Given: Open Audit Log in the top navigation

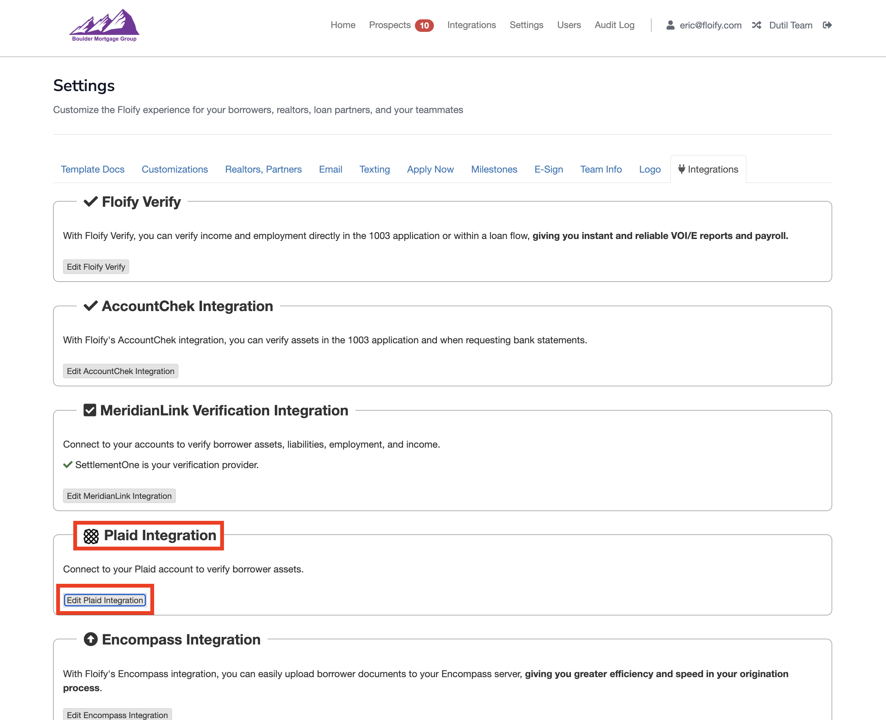Looking at the screenshot, I should pyautogui.click(x=614, y=25).
